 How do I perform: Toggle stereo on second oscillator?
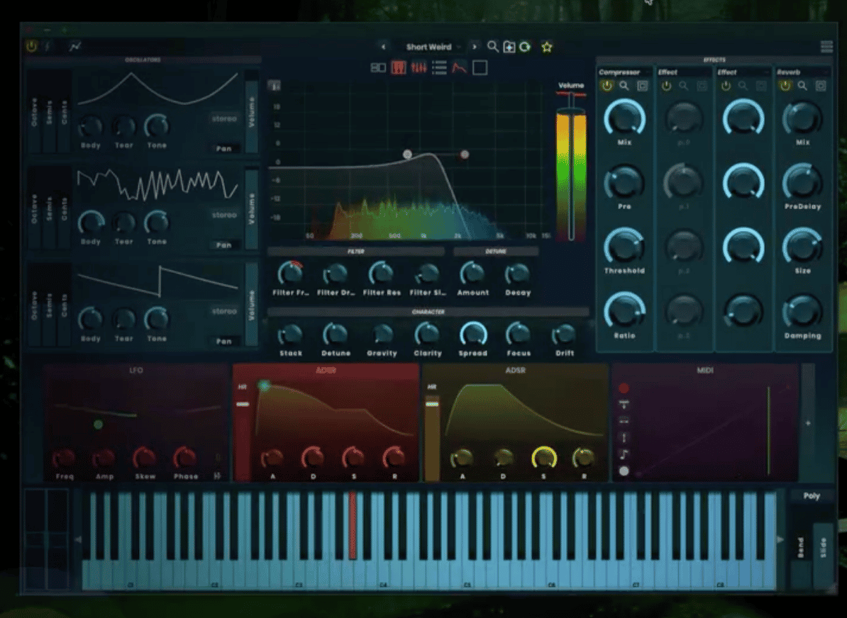point(224,215)
